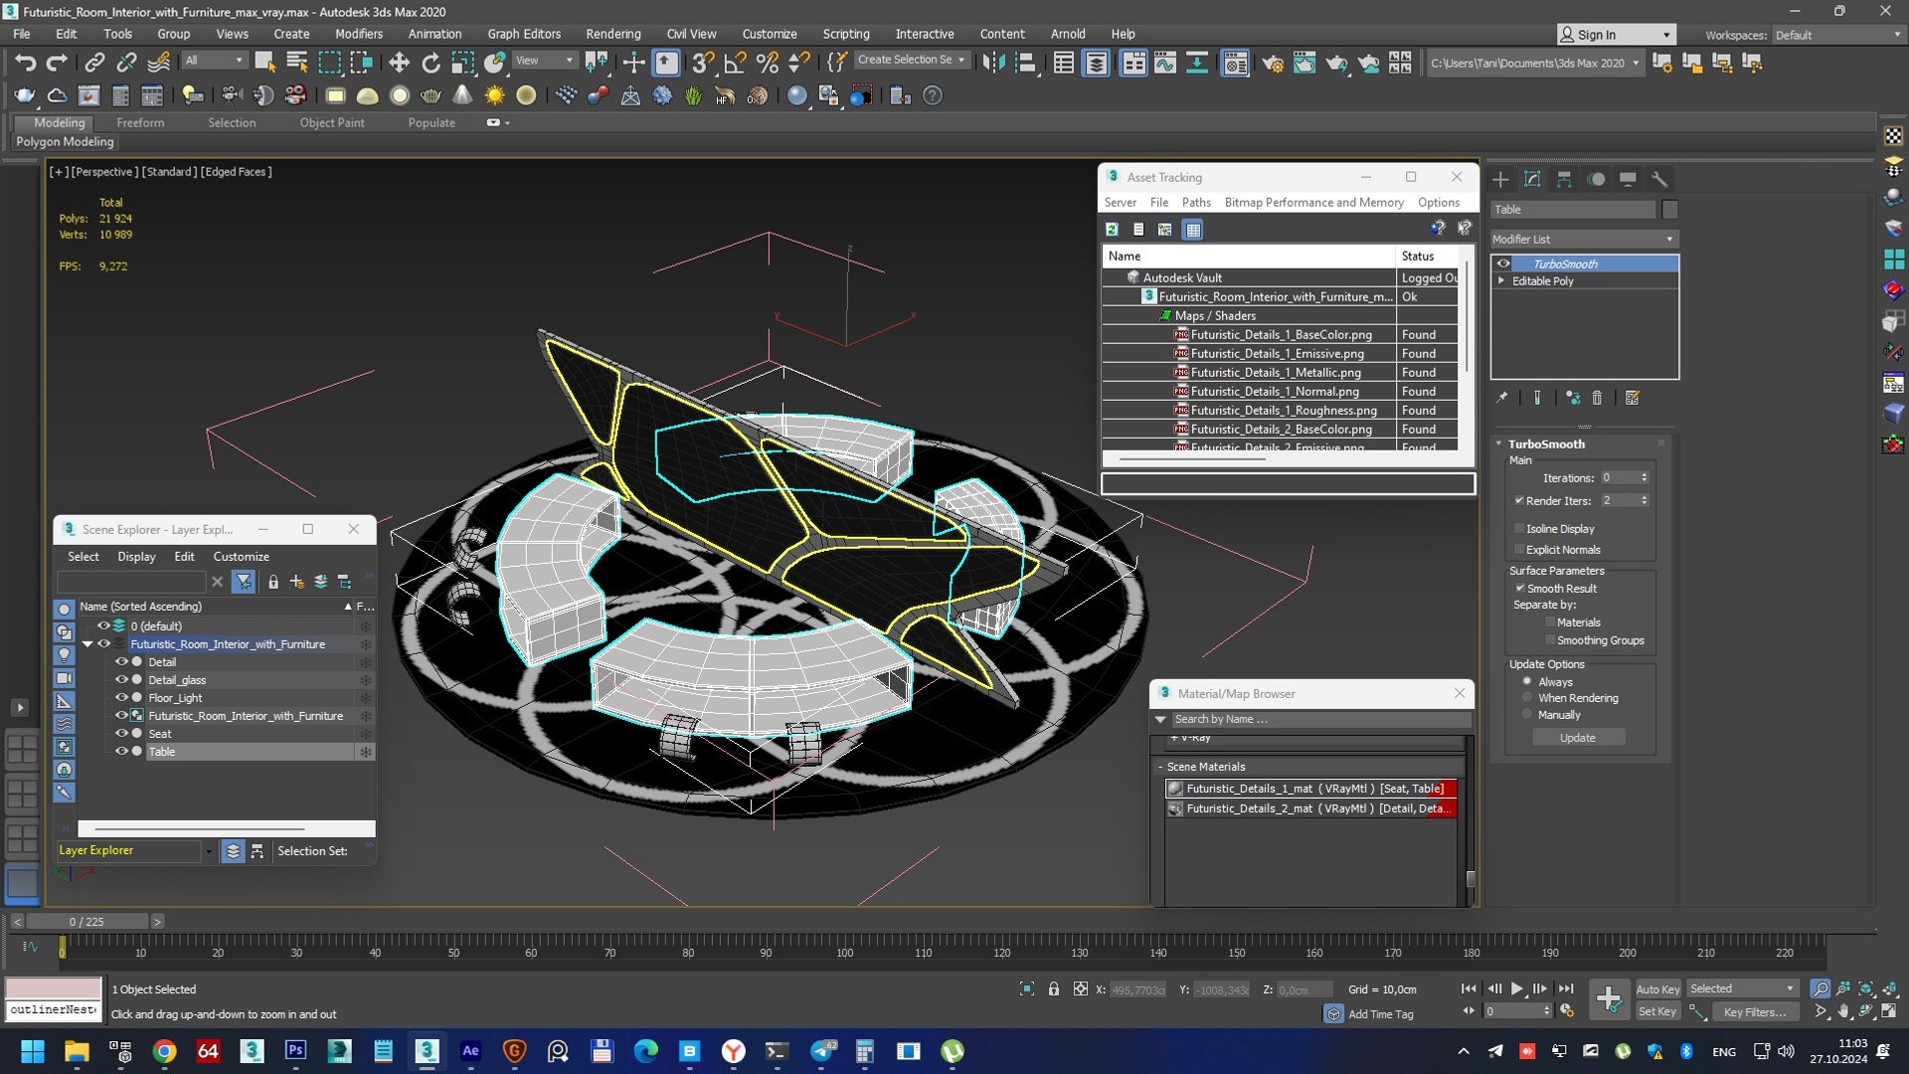
Task: Open the Modify panel tab
Action: pyautogui.click(x=1532, y=179)
